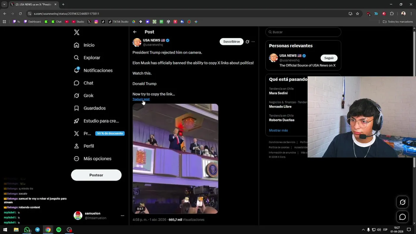Open the tab search dropdown arrow

pyautogui.click(x=4, y=4)
